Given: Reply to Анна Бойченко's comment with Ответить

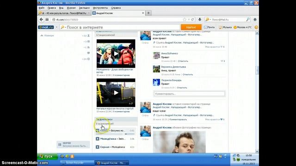Looking at the screenshot, I should click(x=183, y=61).
